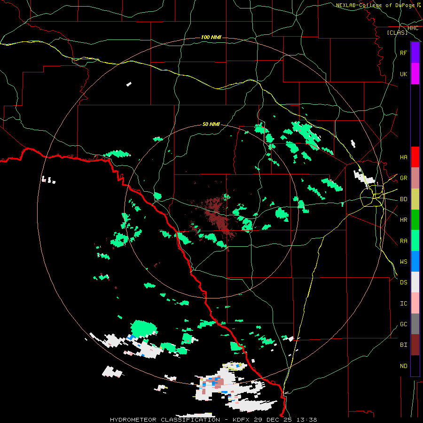Click the RF purple legend swatch
423x423 pixels.
click(x=415, y=53)
